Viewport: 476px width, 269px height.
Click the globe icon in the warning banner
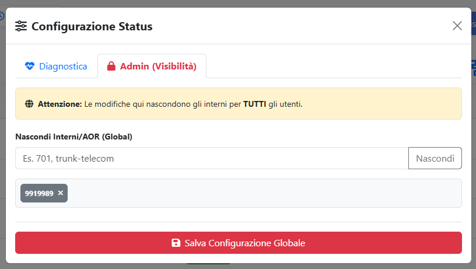point(29,104)
